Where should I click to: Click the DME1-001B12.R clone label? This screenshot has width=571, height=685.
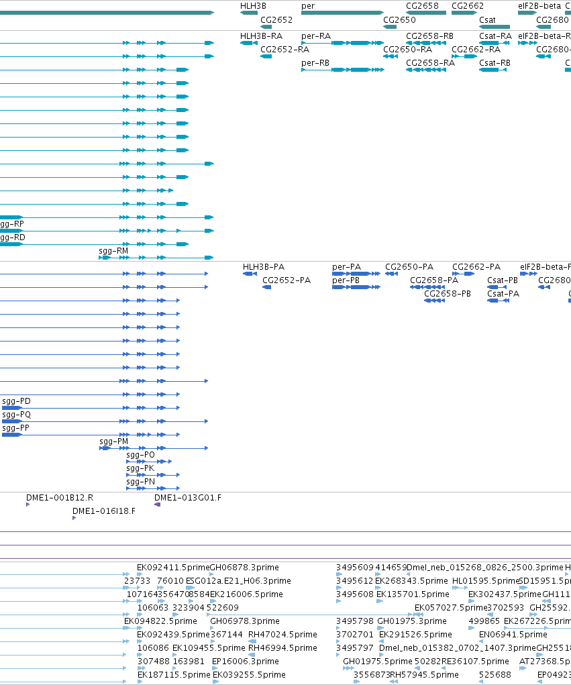tap(60, 498)
